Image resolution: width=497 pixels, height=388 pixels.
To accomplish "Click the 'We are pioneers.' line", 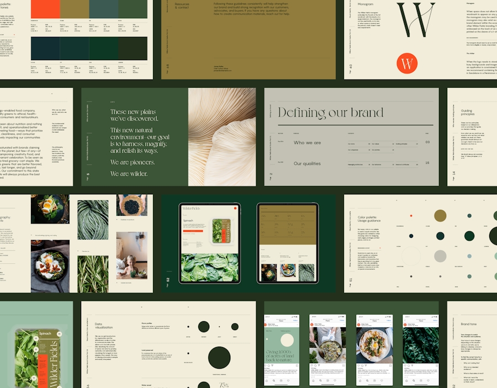I will (x=133, y=162).
